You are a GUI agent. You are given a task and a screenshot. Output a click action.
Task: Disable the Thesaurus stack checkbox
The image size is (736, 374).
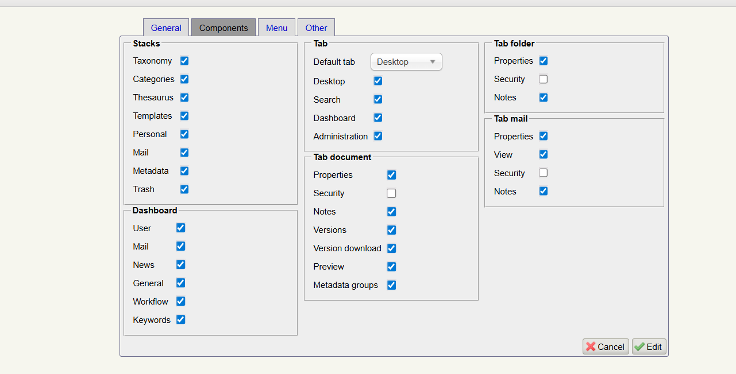pyautogui.click(x=184, y=98)
